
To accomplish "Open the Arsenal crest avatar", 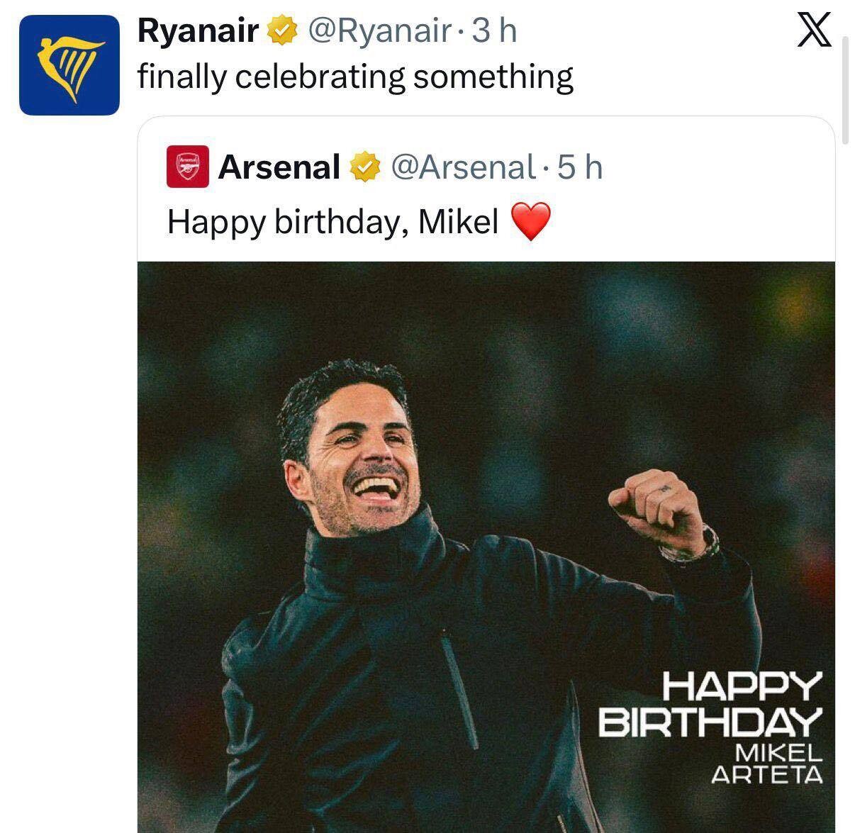I will pyautogui.click(x=188, y=167).
